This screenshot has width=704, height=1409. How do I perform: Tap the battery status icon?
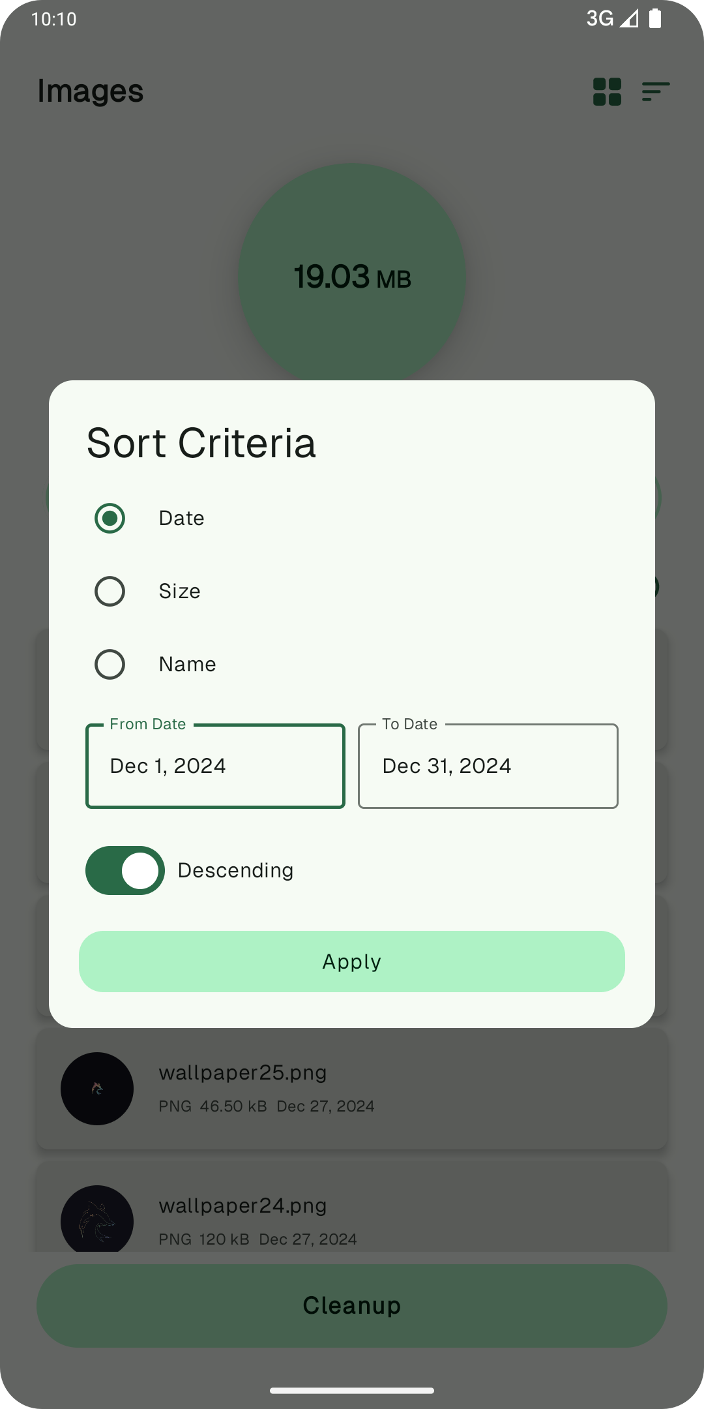pyautogui.click(x=655, y=19)
